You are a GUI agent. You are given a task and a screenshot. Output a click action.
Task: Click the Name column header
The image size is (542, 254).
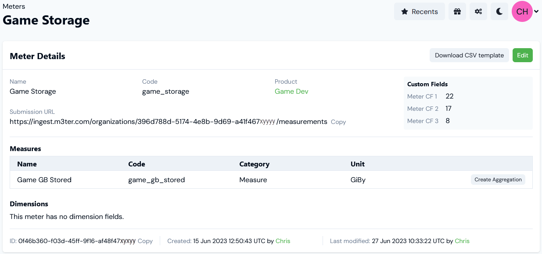coord(27,164)
